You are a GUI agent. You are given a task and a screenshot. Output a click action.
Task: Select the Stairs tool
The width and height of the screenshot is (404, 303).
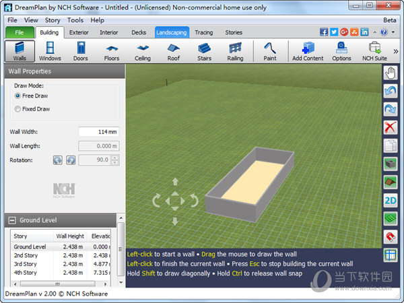[x=204, y=51]
